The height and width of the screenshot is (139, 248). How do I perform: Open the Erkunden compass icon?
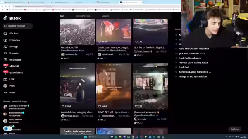coord(5,40)
